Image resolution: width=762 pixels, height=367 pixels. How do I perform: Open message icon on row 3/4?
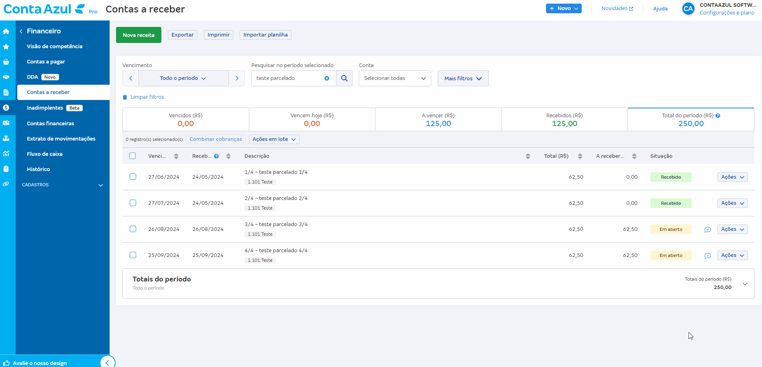tap(708, 230)
